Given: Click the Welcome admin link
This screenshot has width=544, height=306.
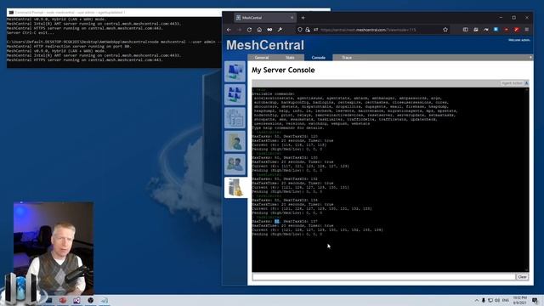Looking at the screenshot, I should click(x=519, y=40).
